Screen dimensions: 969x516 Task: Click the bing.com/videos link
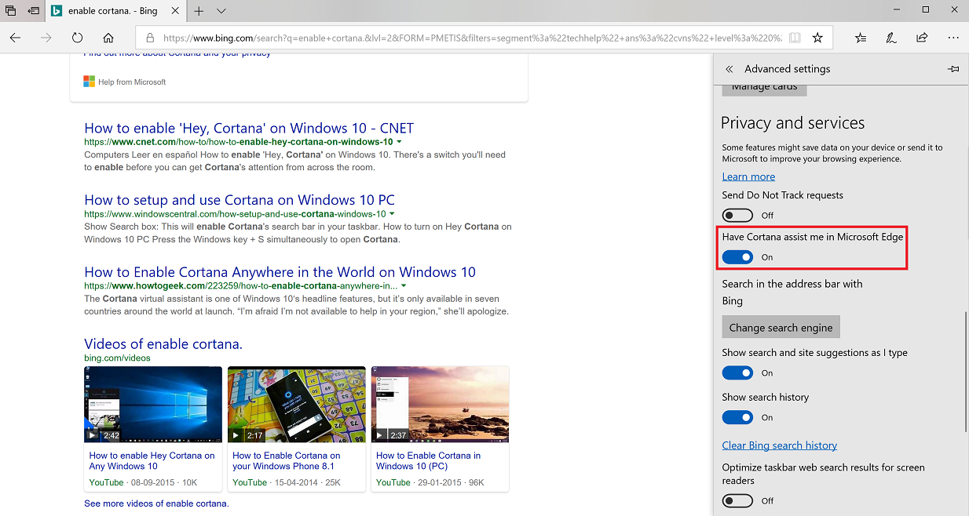pos(117,358)
